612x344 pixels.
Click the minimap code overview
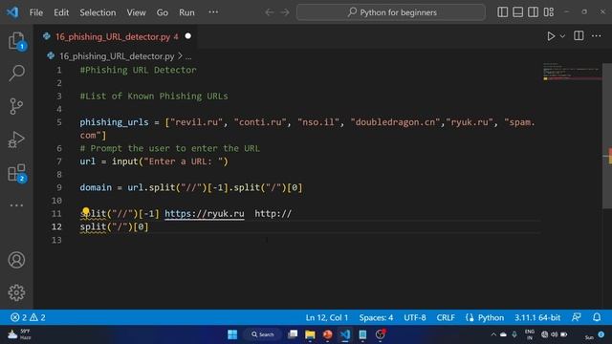pyautogui.click(x=572, y=72)
